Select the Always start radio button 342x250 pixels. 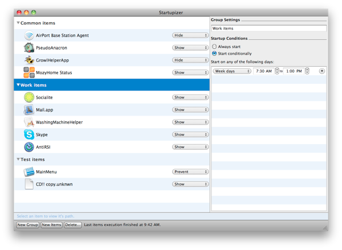coord(214,47)
